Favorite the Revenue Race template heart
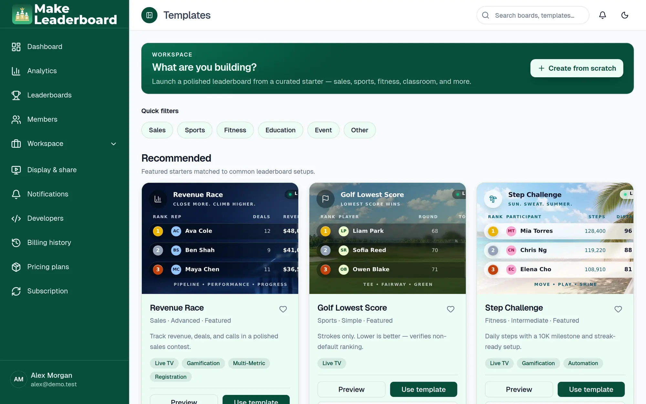 (283, 309)
